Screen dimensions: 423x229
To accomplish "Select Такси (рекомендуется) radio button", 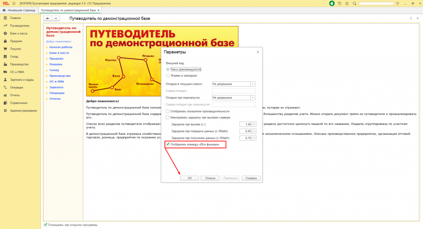I will pyautogui.click(x=168, y=69).
